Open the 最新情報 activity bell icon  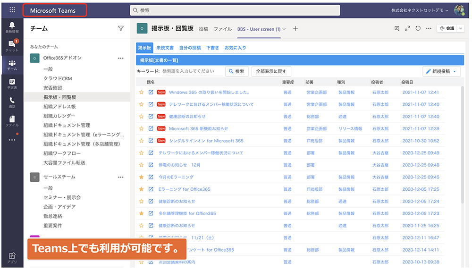(x=12, y=27)
